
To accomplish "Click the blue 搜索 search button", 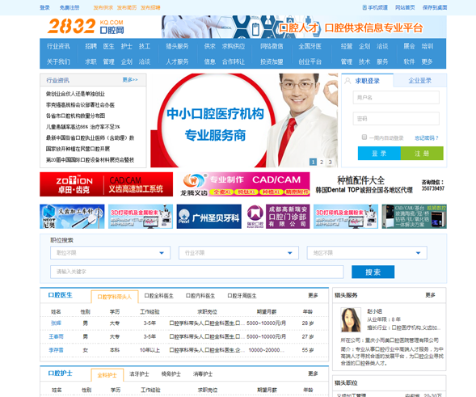I will click(373, 272).
